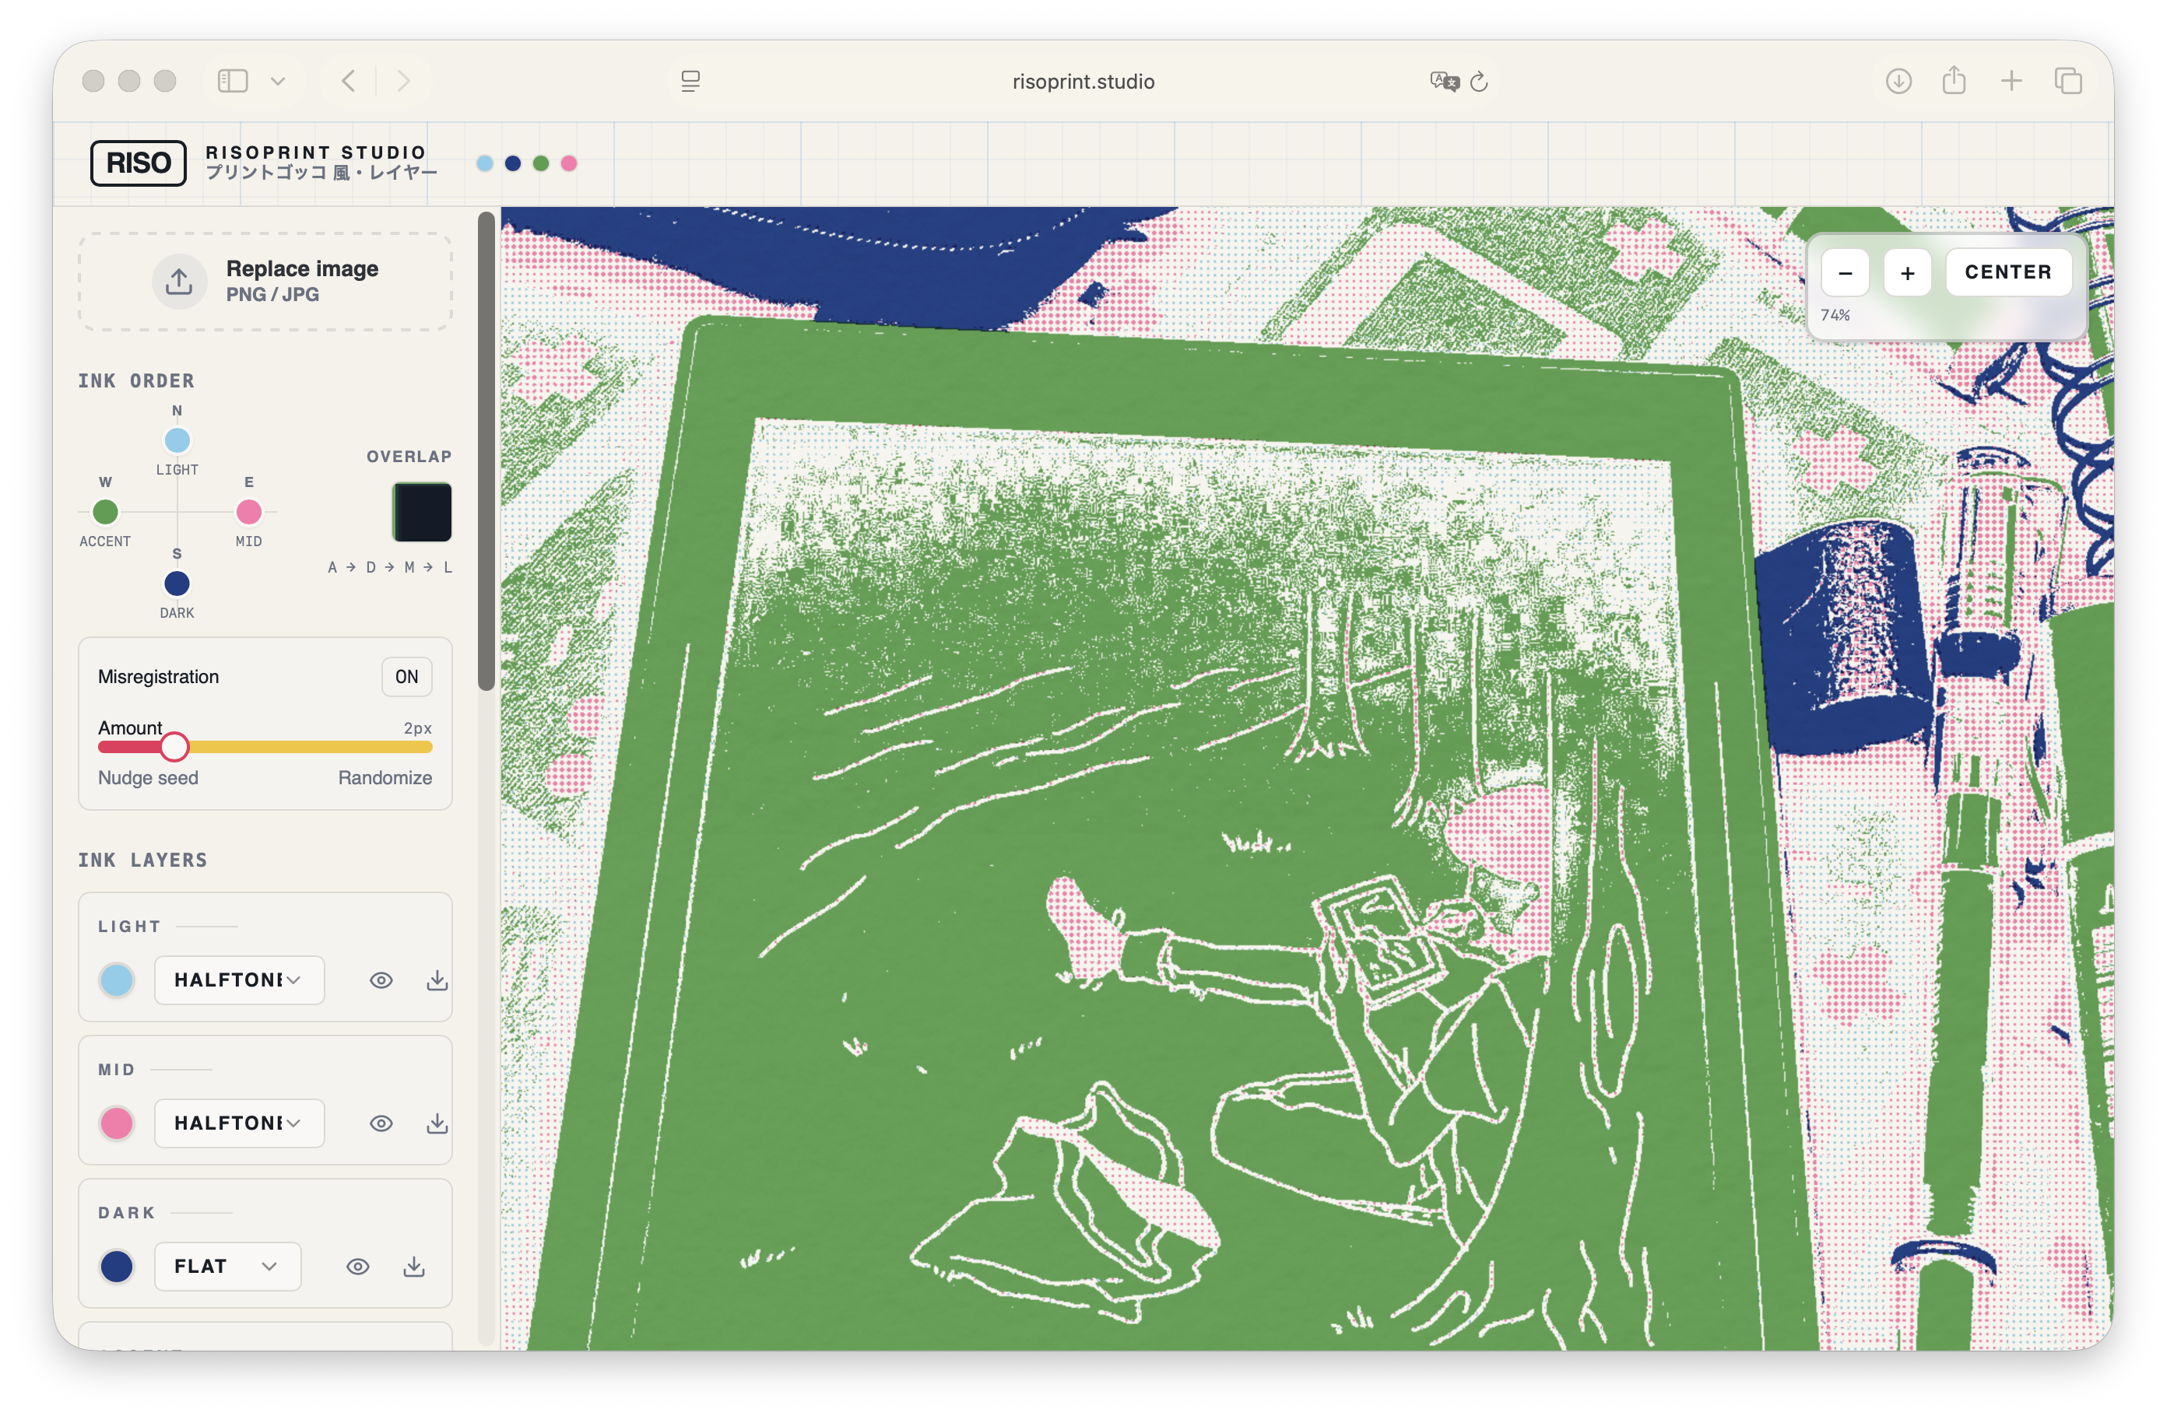Click the RISO logo badge
The width and height of the screenshot is (2167, 1416).
click(x=139, y=163)
